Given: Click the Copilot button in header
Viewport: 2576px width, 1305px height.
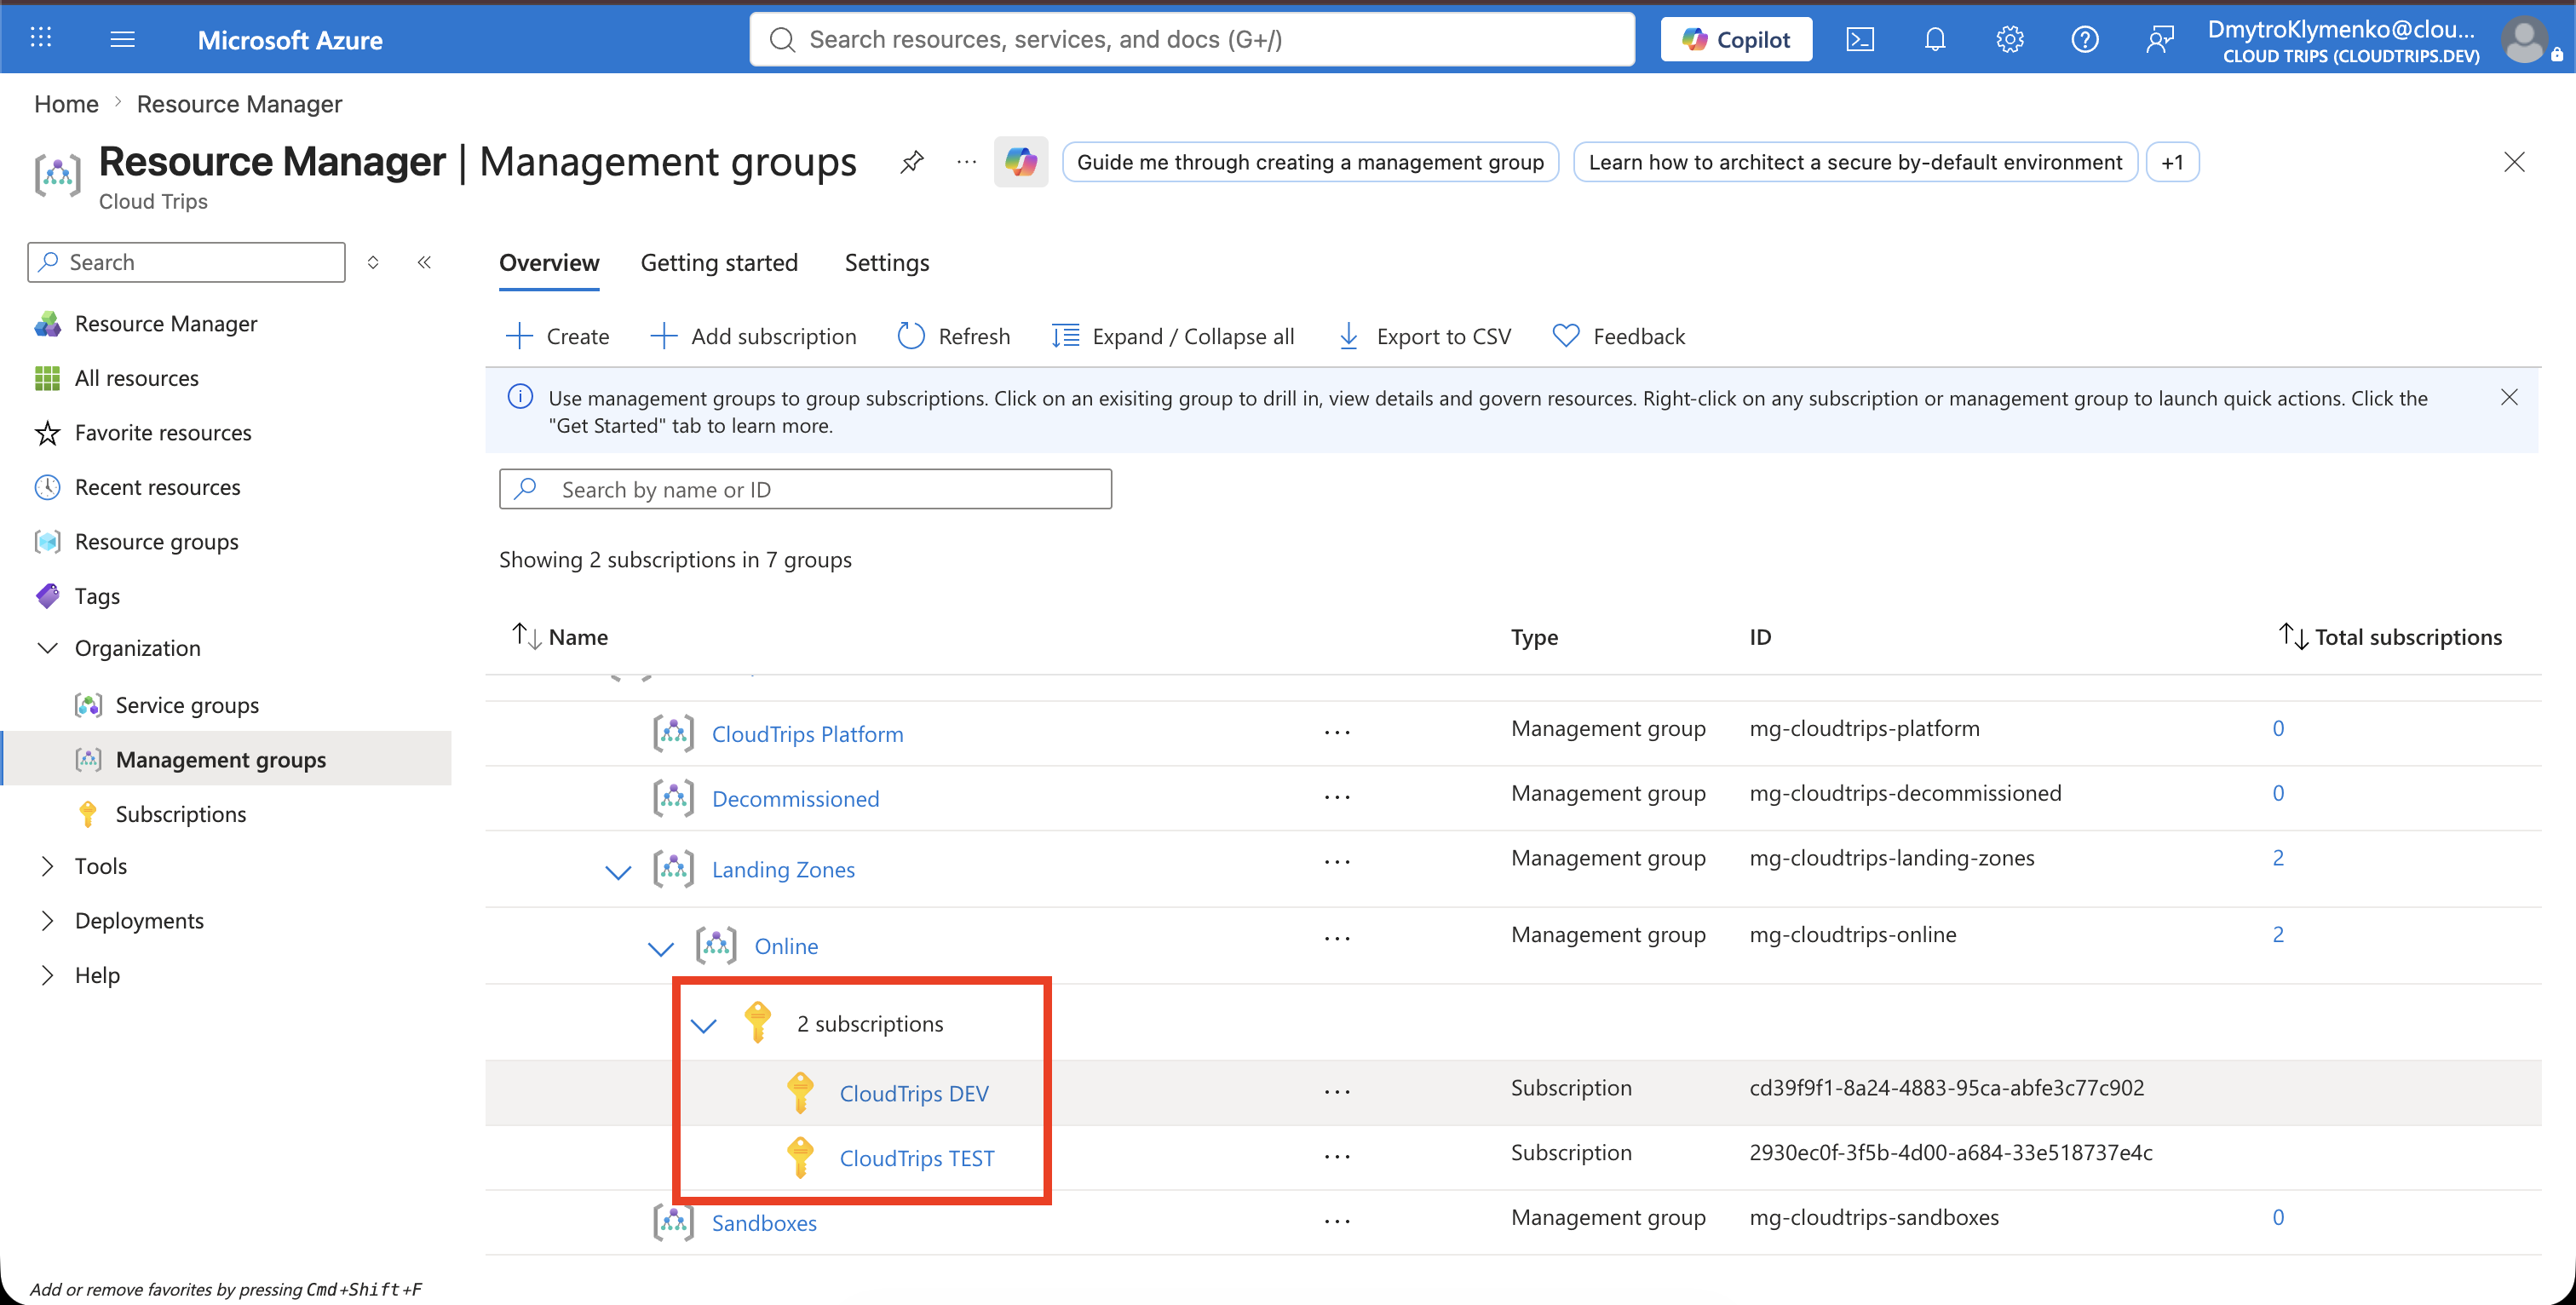Looking at the screenshot, I should (x=1736, y=39).
